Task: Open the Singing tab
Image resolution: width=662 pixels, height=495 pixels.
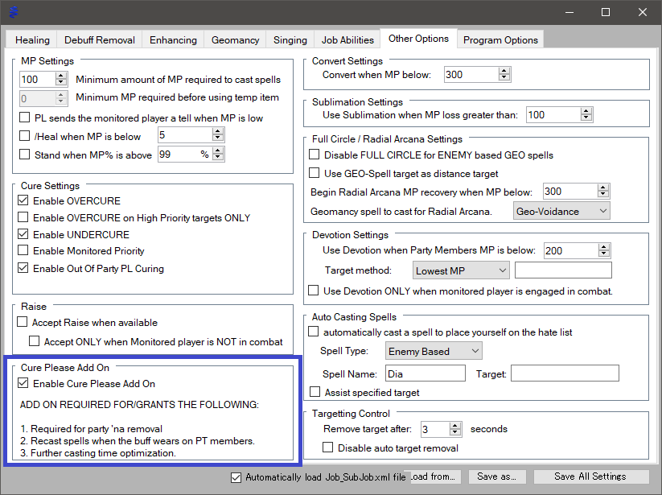Action: pos(290,40)
